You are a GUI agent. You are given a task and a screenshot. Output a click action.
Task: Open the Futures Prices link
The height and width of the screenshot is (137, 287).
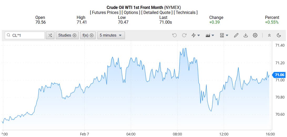(105, 12)
